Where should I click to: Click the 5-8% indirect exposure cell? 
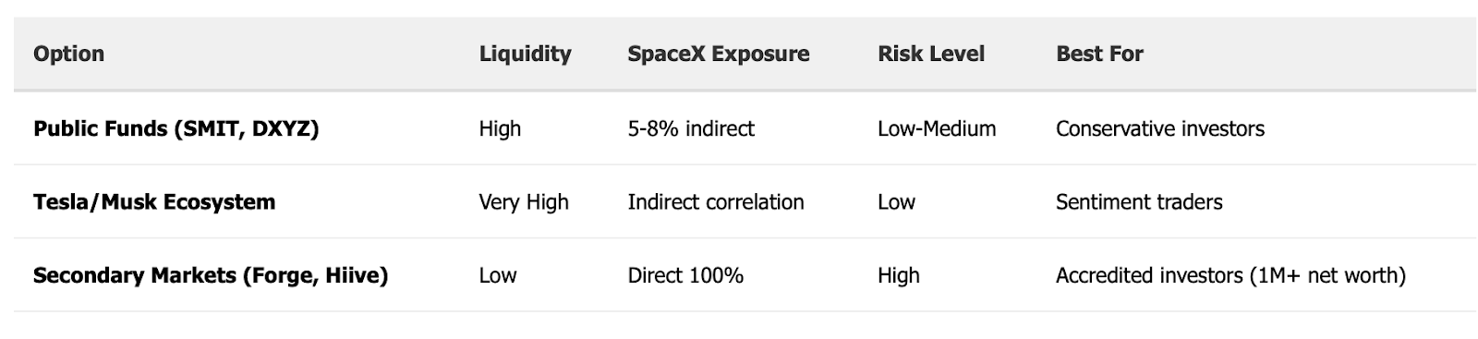(691, 128)
